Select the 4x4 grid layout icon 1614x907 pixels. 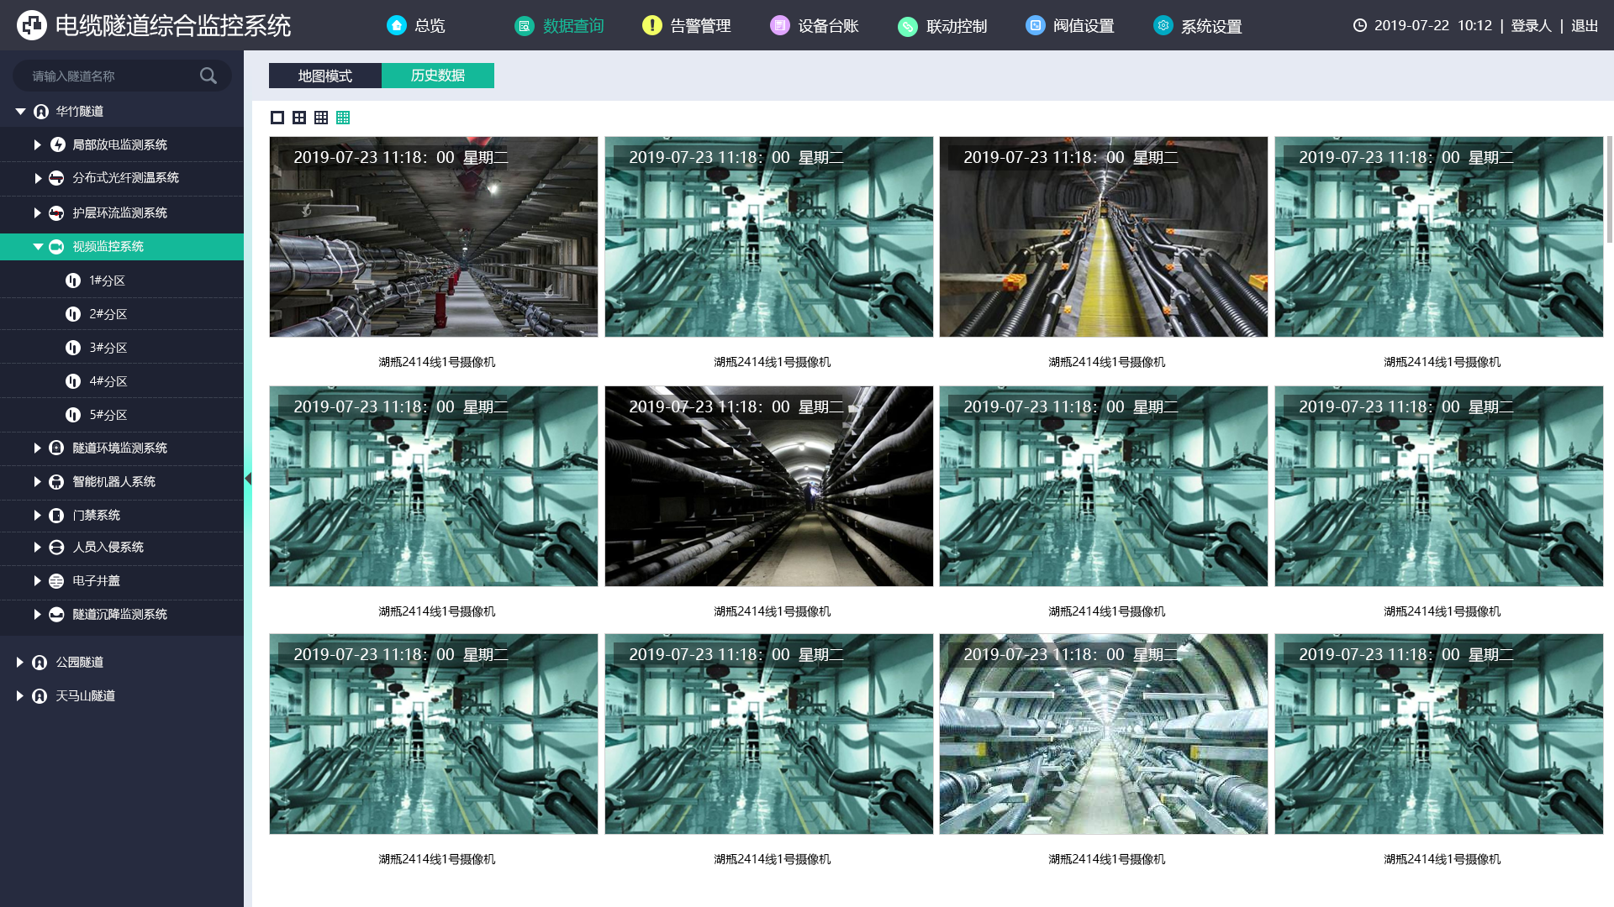(343, 118)
